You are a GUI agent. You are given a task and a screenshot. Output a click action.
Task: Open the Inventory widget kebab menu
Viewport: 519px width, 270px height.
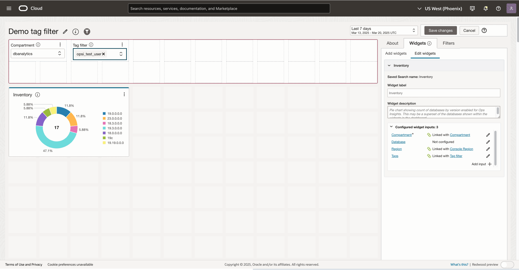(124, 94)
